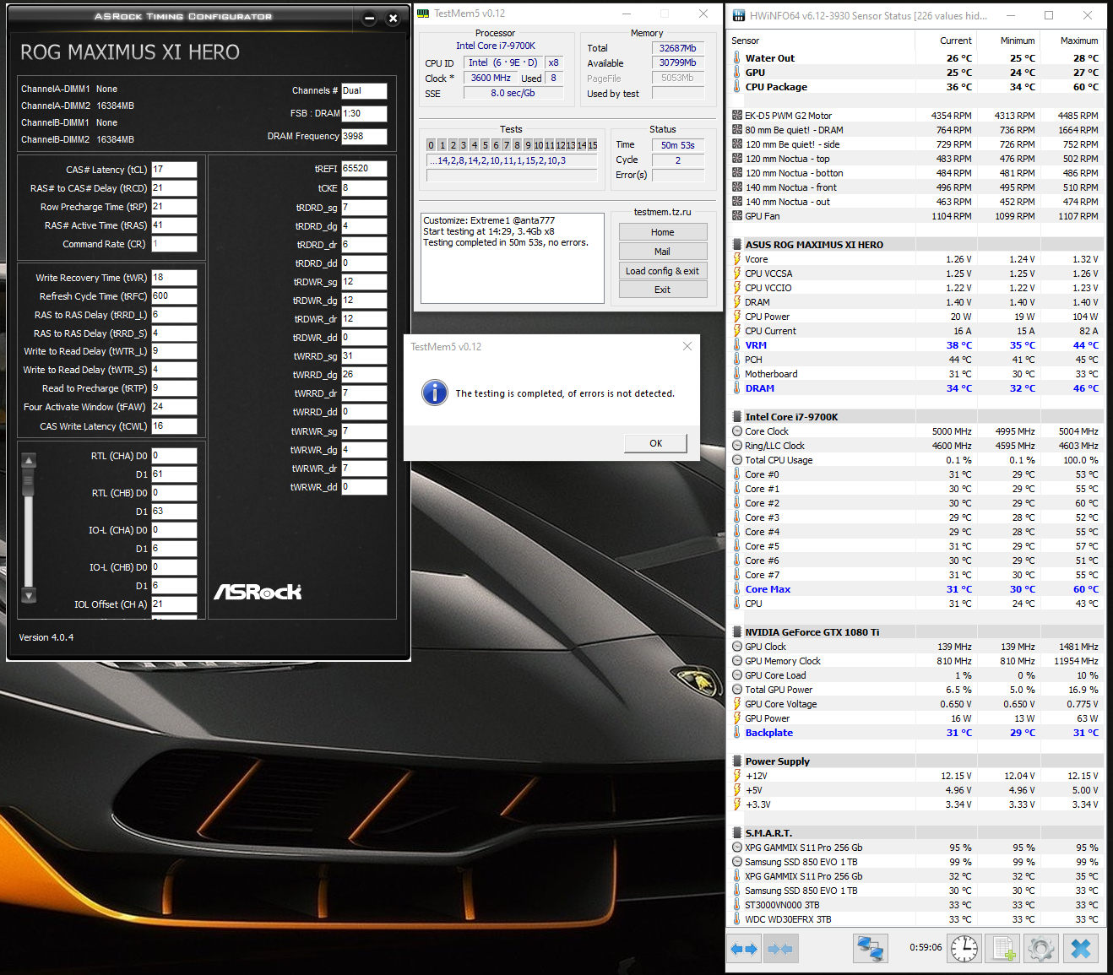Click the fan icon beside GPU Fan
1113x975 pixels.
[737, 216]
